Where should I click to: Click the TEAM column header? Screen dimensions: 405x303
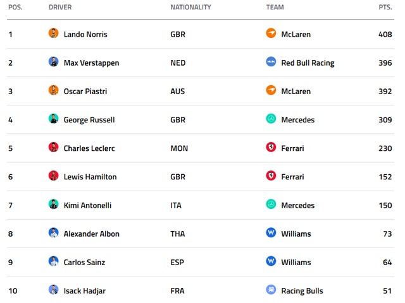pos(275,8)
